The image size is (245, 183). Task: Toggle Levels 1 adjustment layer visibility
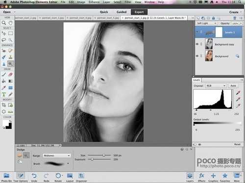click(197, 32)
